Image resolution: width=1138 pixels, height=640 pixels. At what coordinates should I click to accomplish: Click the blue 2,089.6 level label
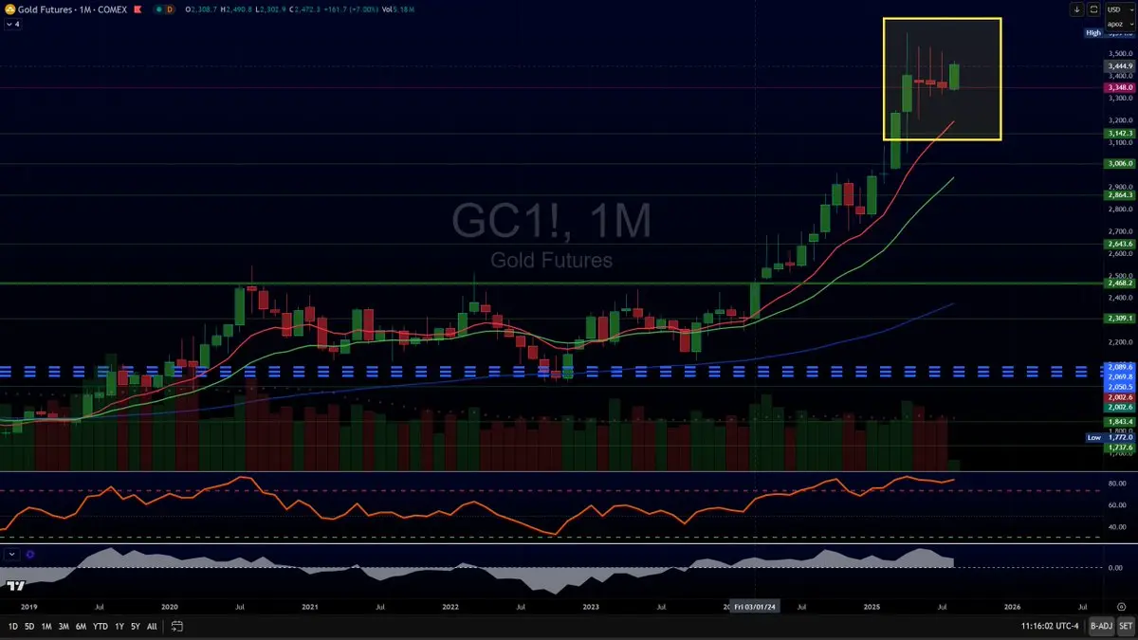click(1120, 367)
